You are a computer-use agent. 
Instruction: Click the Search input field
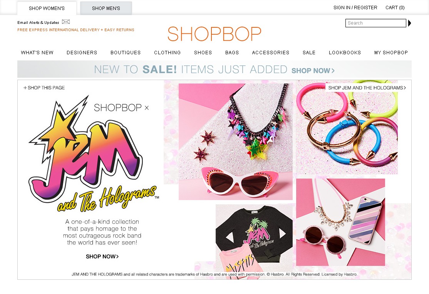click(375, 23)
